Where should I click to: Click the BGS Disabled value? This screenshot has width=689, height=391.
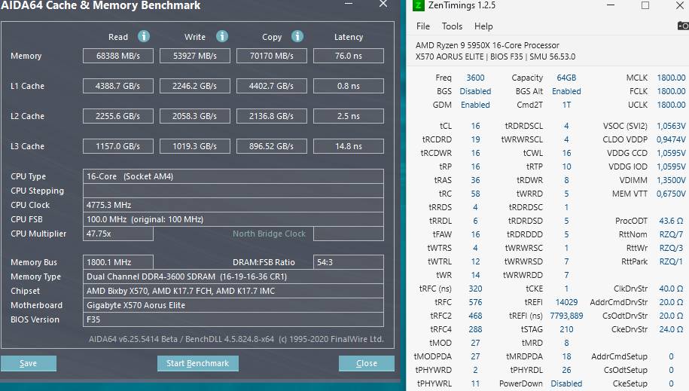pos(475,91)
